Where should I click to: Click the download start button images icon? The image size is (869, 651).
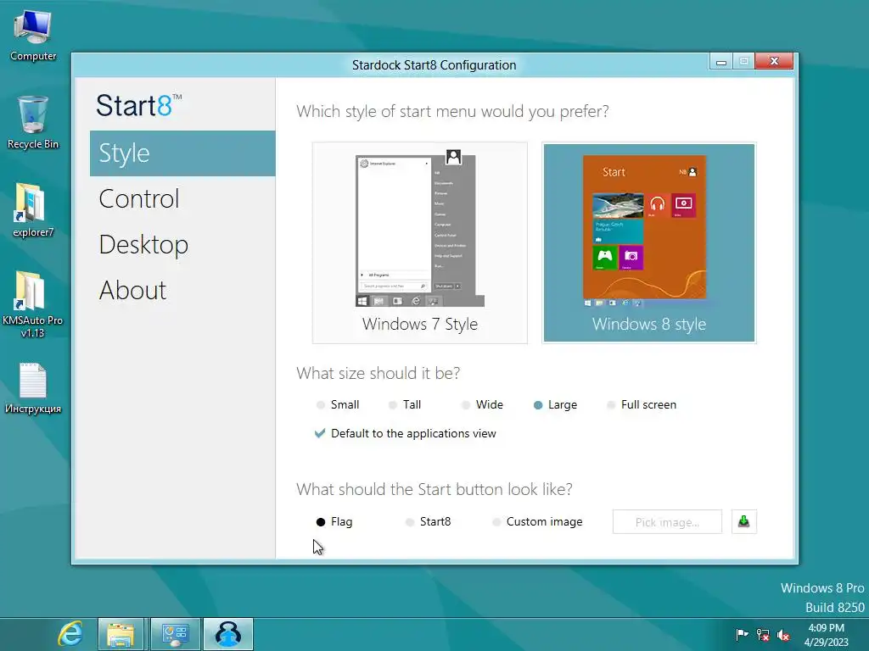pyautogui.click(x=743, y=521)
